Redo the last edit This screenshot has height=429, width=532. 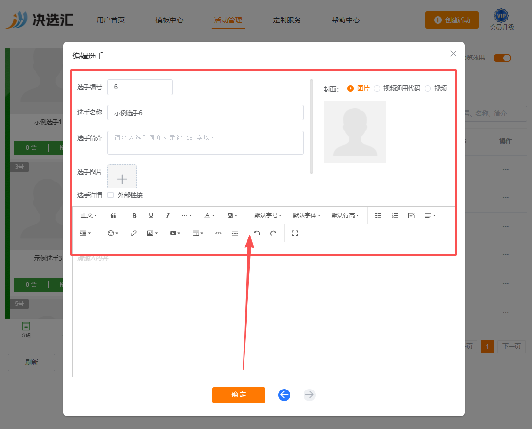[x=273, y=233]
